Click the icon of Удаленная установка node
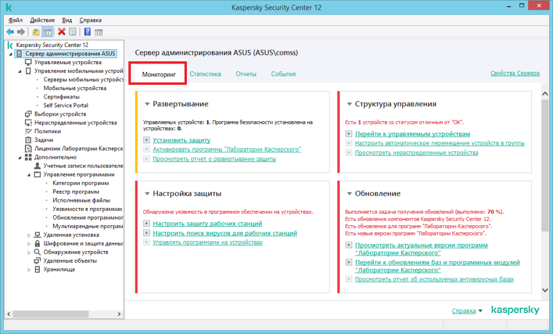Viewport: 553px width, 334px height. click(x=38, y=235)
